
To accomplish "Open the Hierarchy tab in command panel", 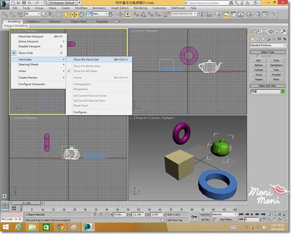I will coord(265,32).
